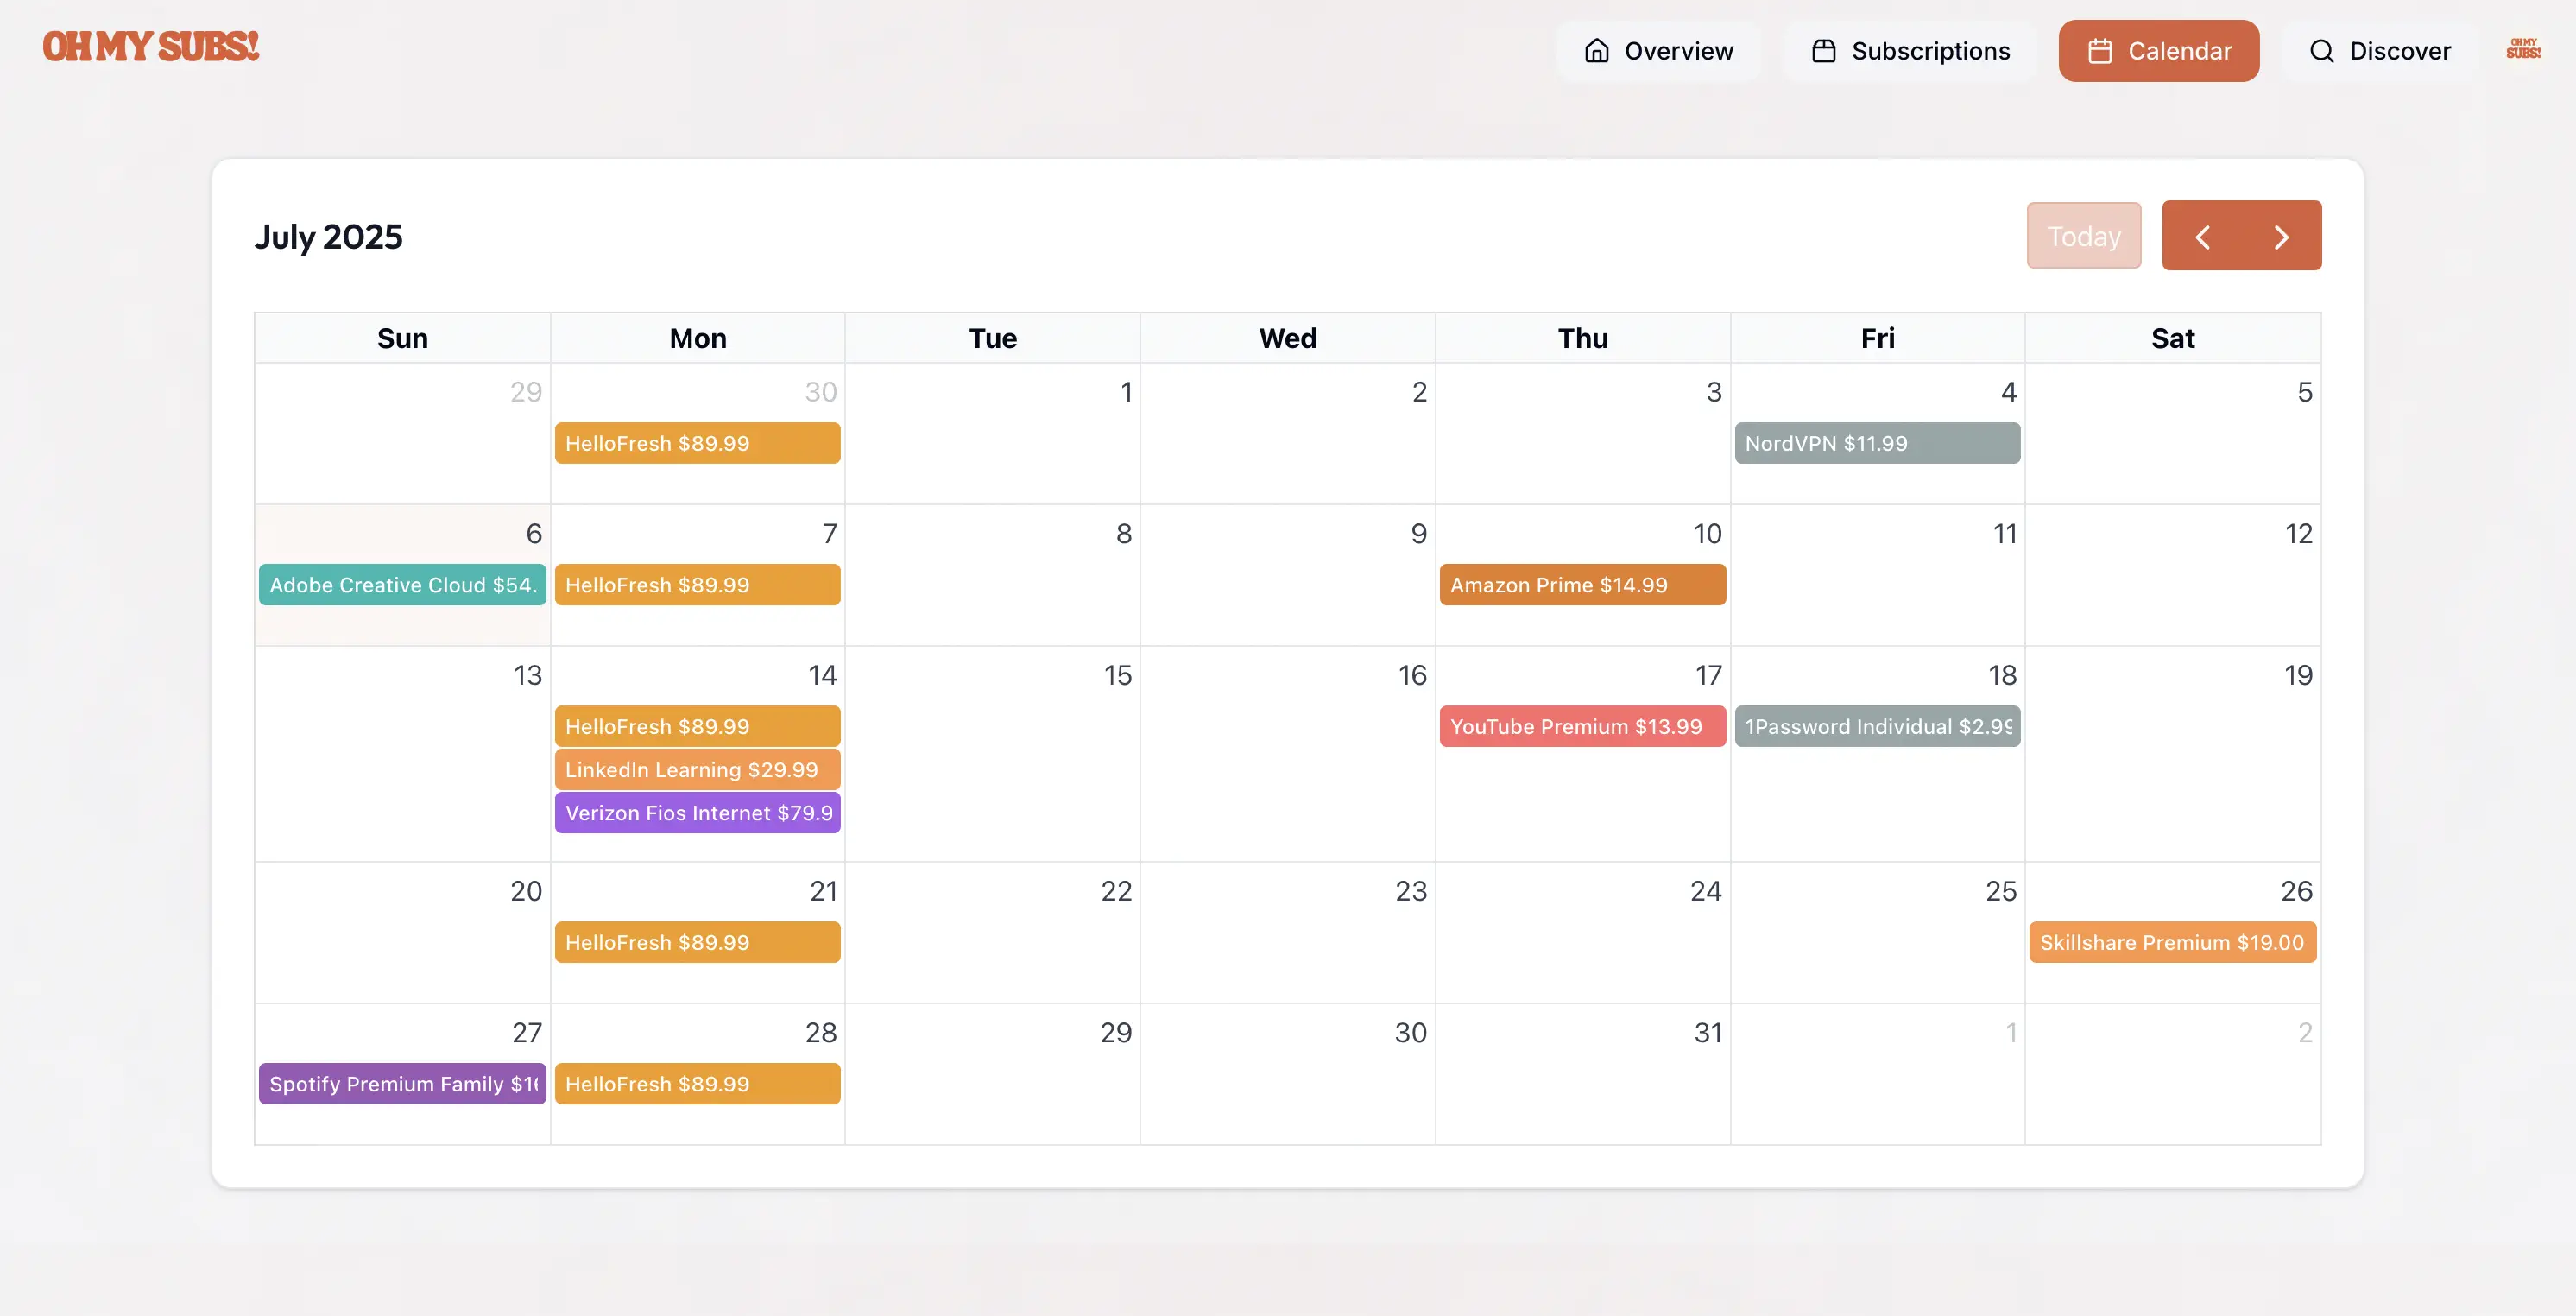Select day 8 cell
This screenshot has width=2576, height=1316.
pyautogui.click(x=992, y=575)
